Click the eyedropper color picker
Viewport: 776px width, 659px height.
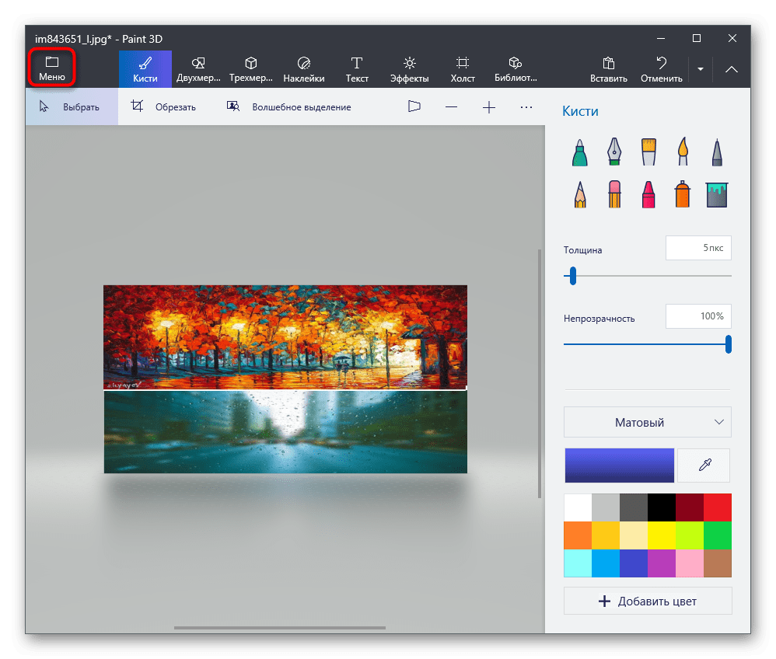(x=704, y=465)
